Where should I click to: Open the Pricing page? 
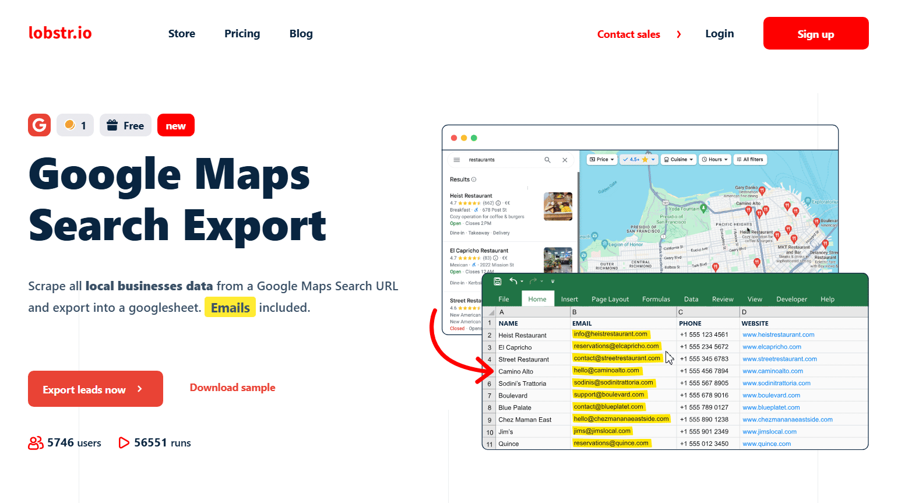pyautogui.click(x=242, y=34)
